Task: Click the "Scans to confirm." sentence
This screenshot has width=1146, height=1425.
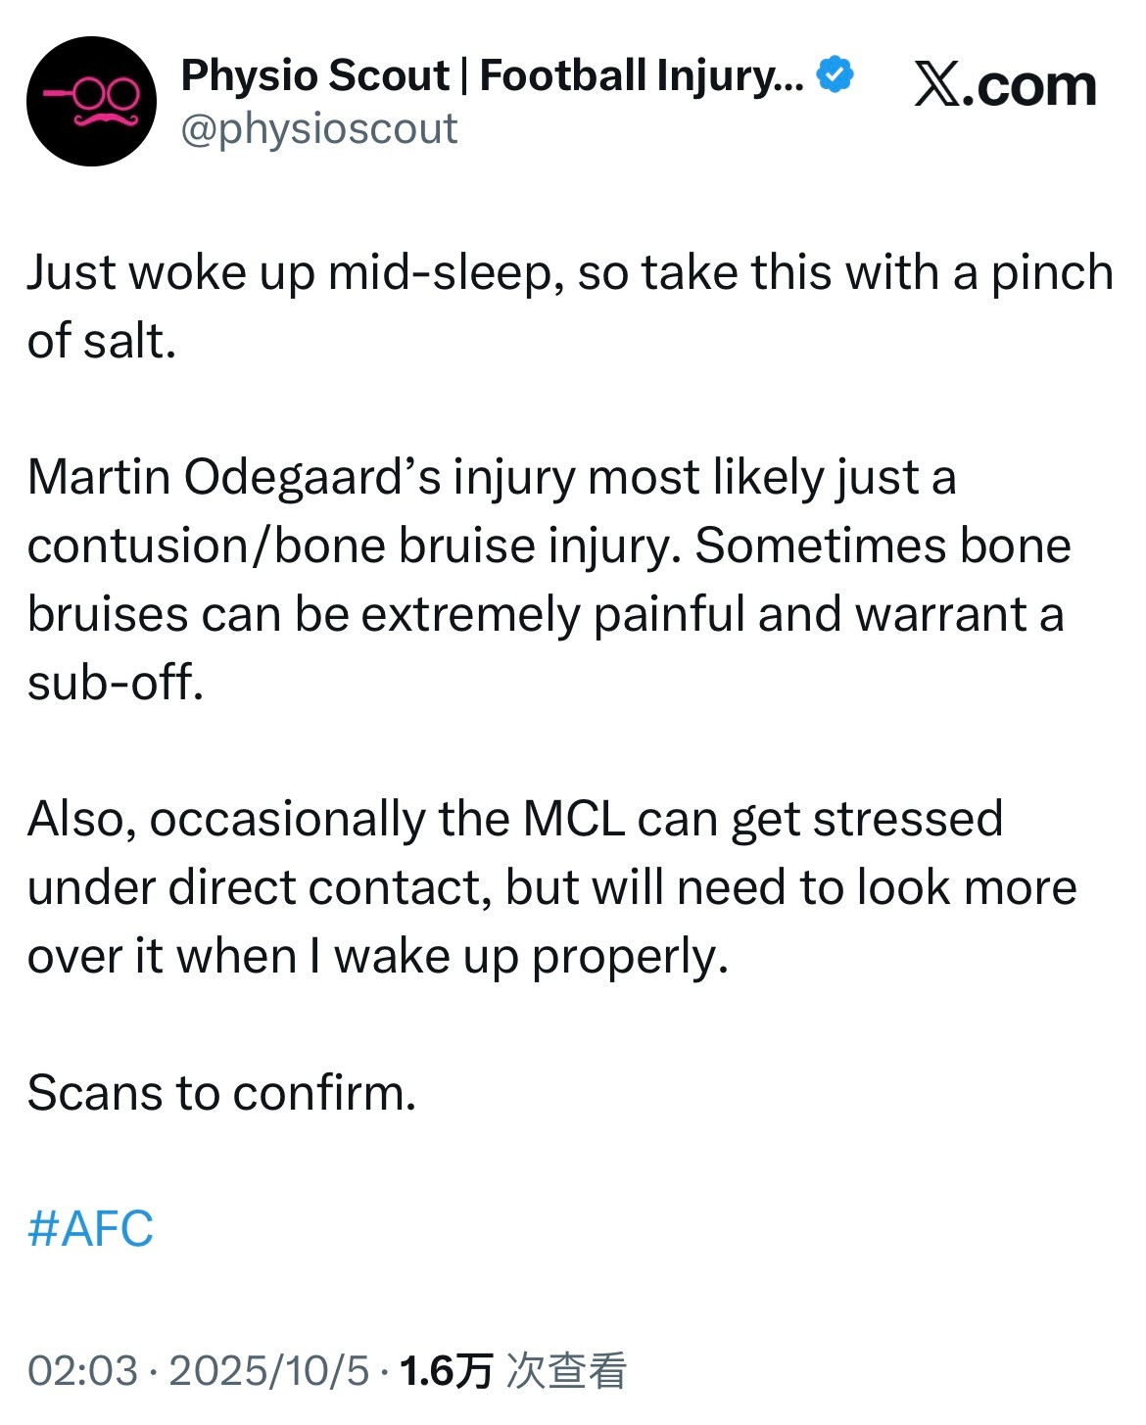Action: (221, 1092)
